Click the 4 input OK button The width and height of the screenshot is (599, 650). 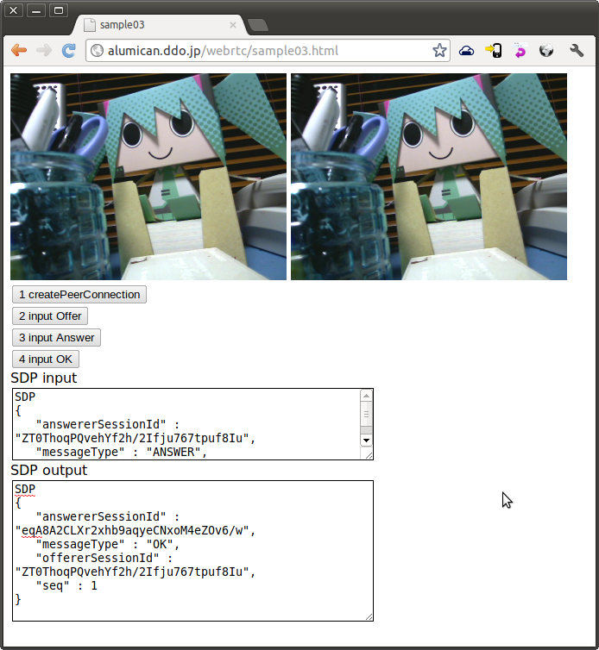46,359
